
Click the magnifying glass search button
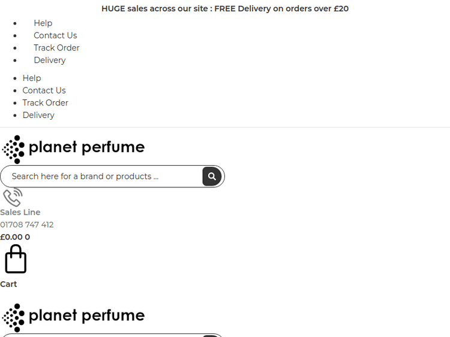coord(212,177)
